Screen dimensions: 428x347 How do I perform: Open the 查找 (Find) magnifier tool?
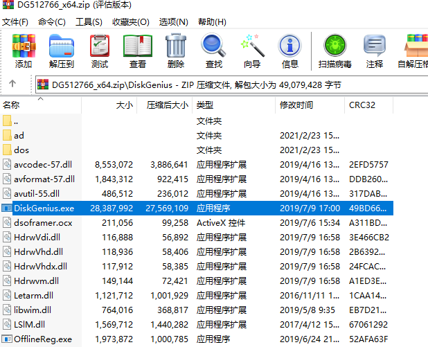coord(214,45)
